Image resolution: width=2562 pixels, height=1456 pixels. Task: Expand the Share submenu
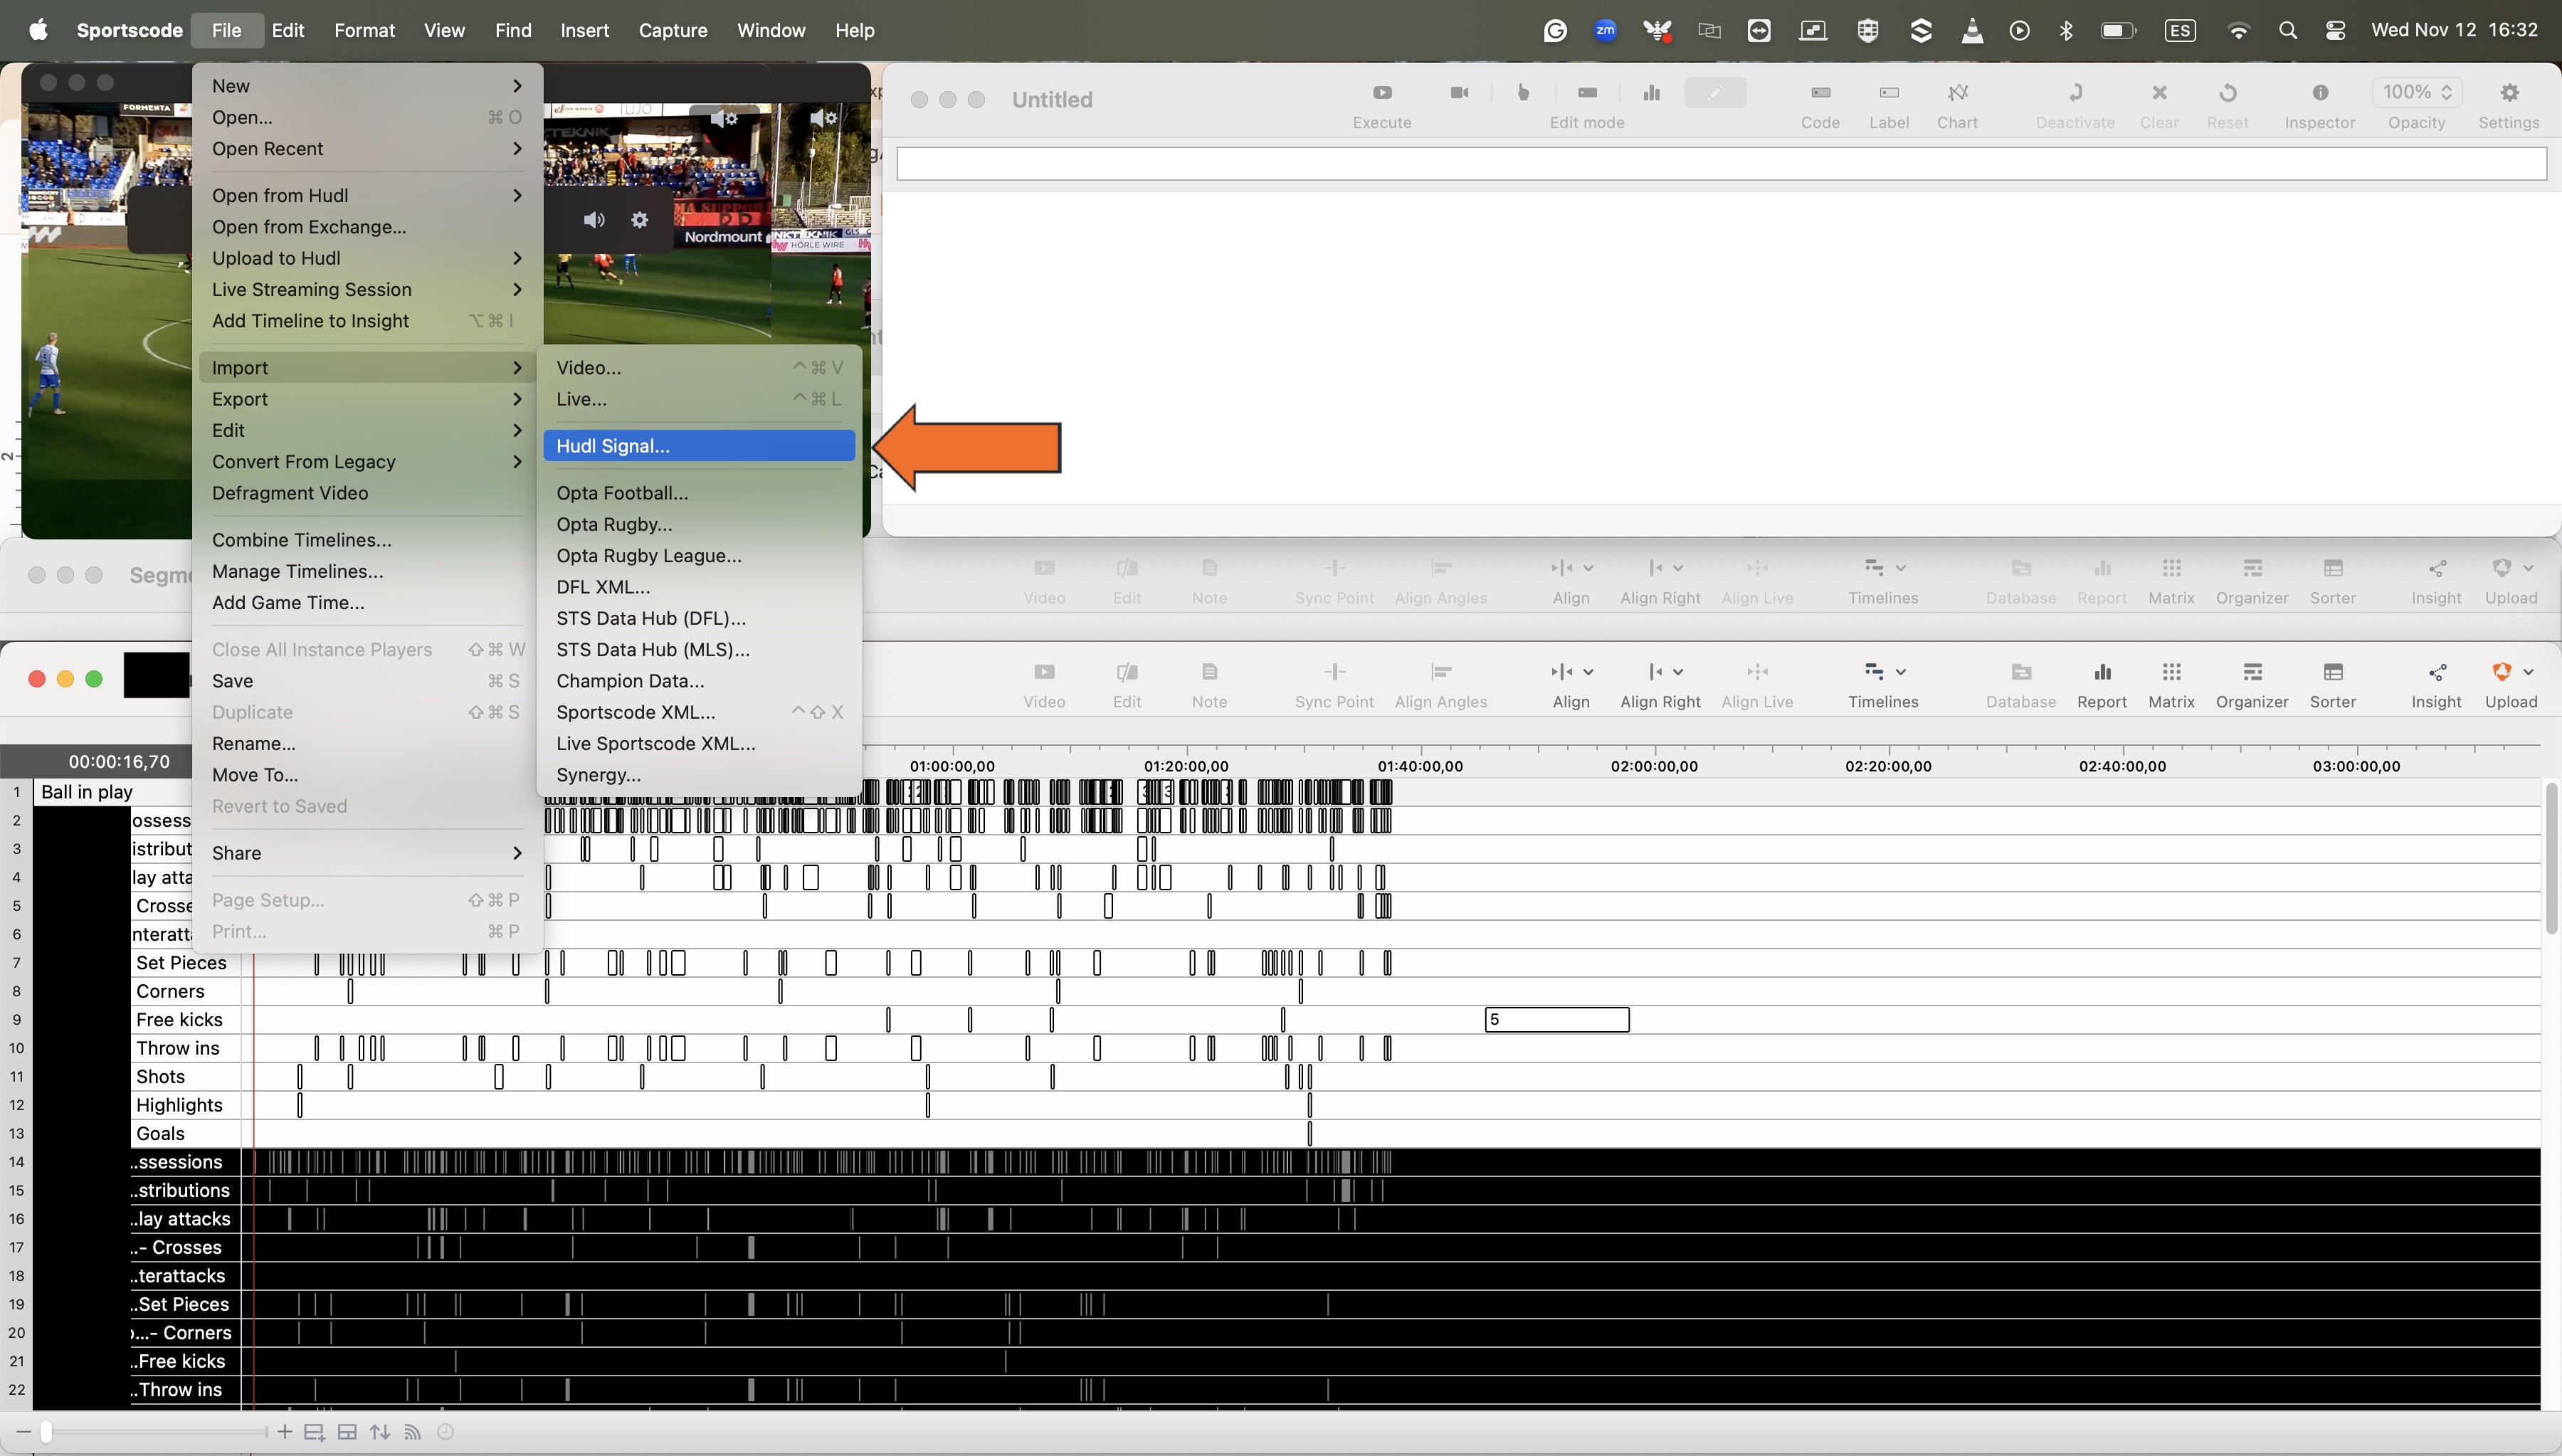tap(367, 853)
